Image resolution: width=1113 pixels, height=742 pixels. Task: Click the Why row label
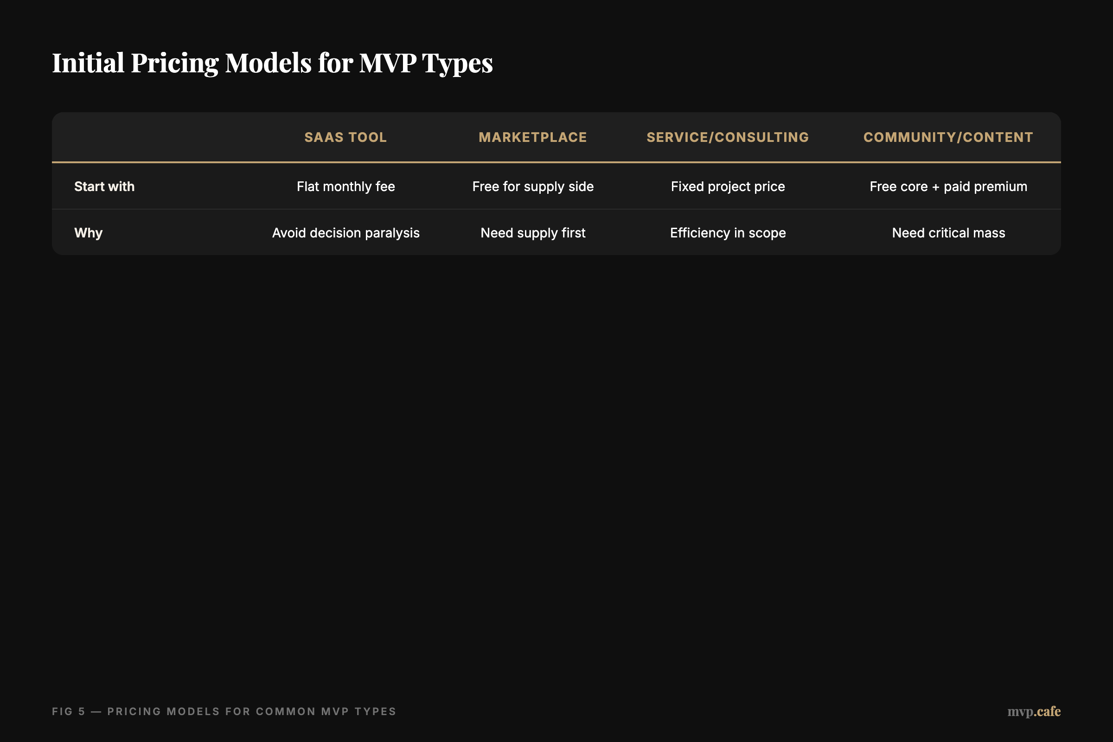click(x=88, y=232)
